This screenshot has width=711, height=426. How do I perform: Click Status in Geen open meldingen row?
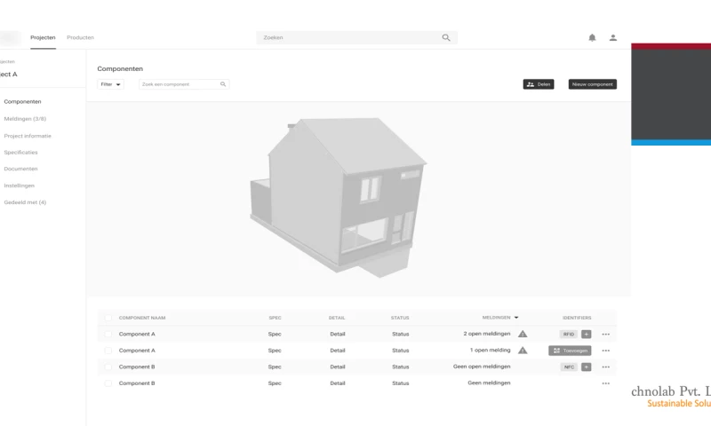(x=401, y=367)
